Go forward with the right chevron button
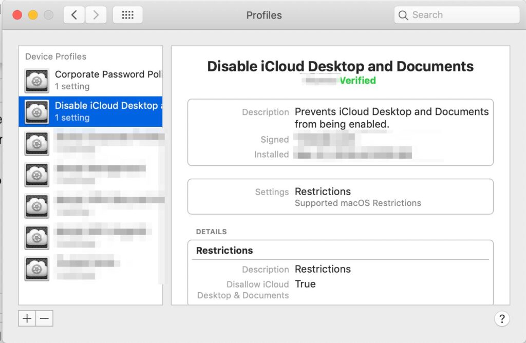Image resolution: width=526 pixels, height=343 pixels. (x=96, y=15)
